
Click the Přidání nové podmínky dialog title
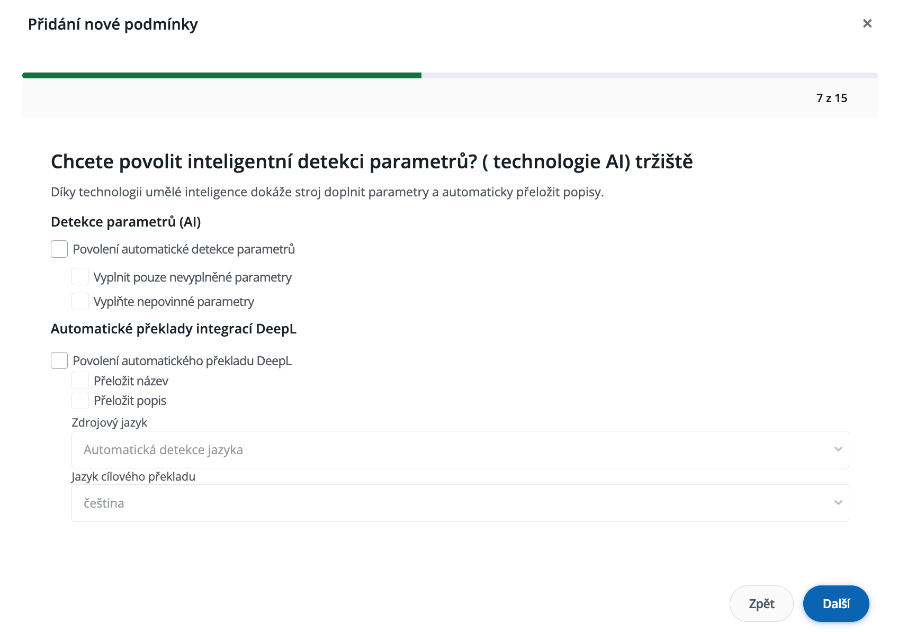(113, 24)
